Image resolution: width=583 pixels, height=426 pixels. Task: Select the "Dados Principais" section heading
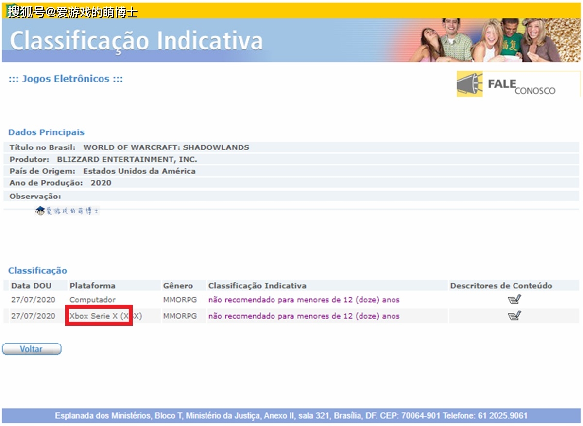click(46, 132)
